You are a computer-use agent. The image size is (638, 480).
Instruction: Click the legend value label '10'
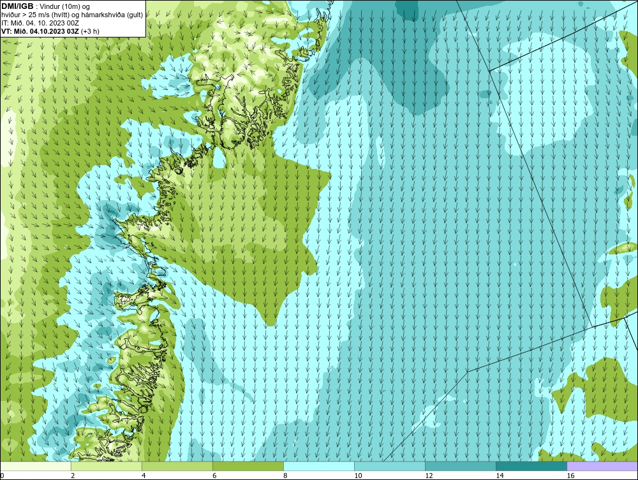click(358, 476)
